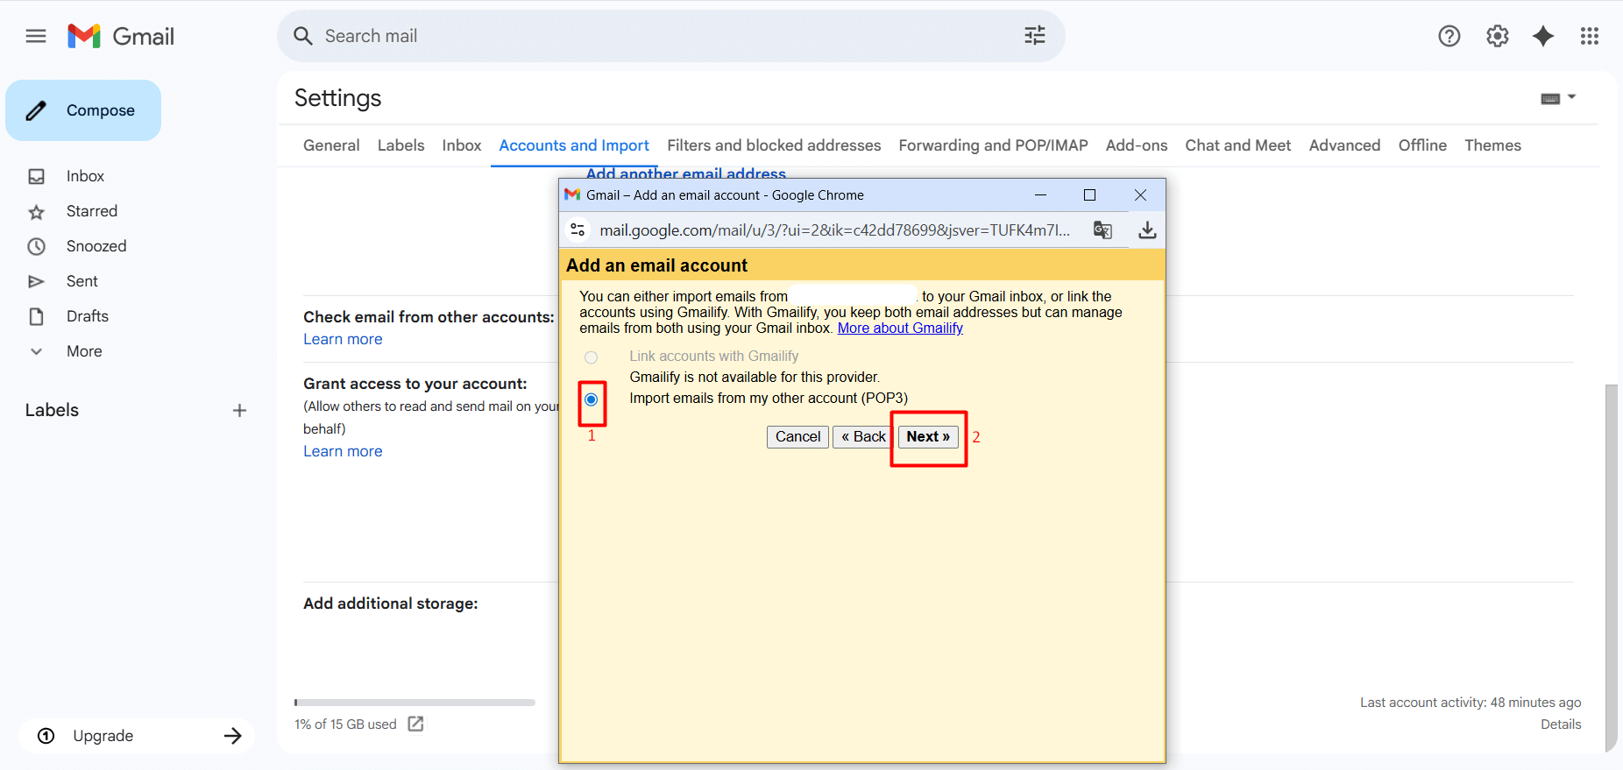This screenshot has height=770, width=1623.
Task: Open the Themes settings tab
Action: tap(1492, 145)
